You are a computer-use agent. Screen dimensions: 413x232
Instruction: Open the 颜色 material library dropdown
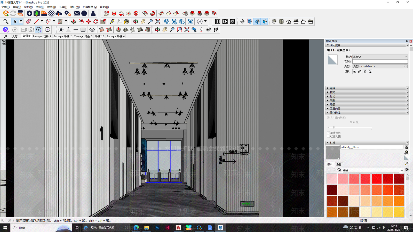coord(373,170)
